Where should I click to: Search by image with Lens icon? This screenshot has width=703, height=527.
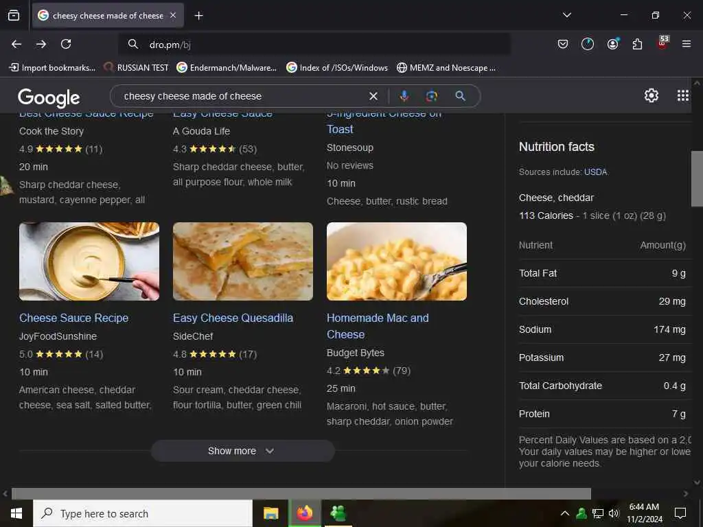(432, 96)
